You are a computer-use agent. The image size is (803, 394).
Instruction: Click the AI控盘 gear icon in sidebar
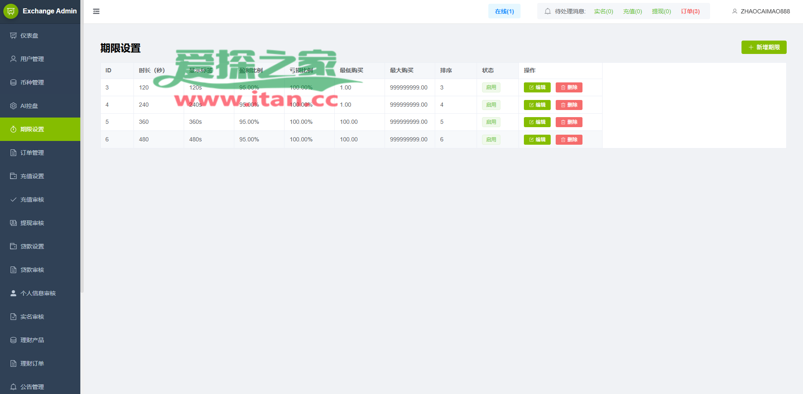pos(13,106)
